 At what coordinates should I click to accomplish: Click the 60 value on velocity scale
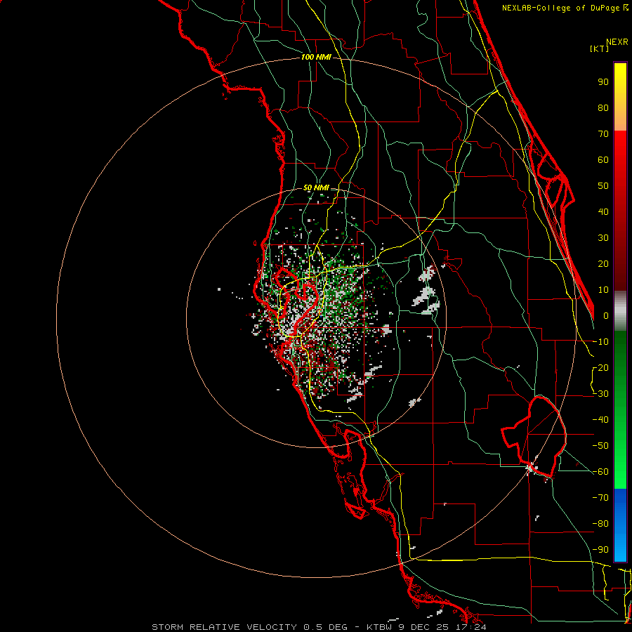click(x=603, y=160)
